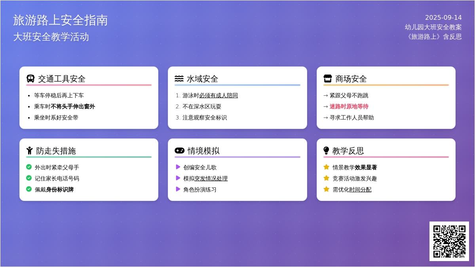Click the red highlighted text 迷路时原地等待
Screen dimensions: 475x267
349,106
